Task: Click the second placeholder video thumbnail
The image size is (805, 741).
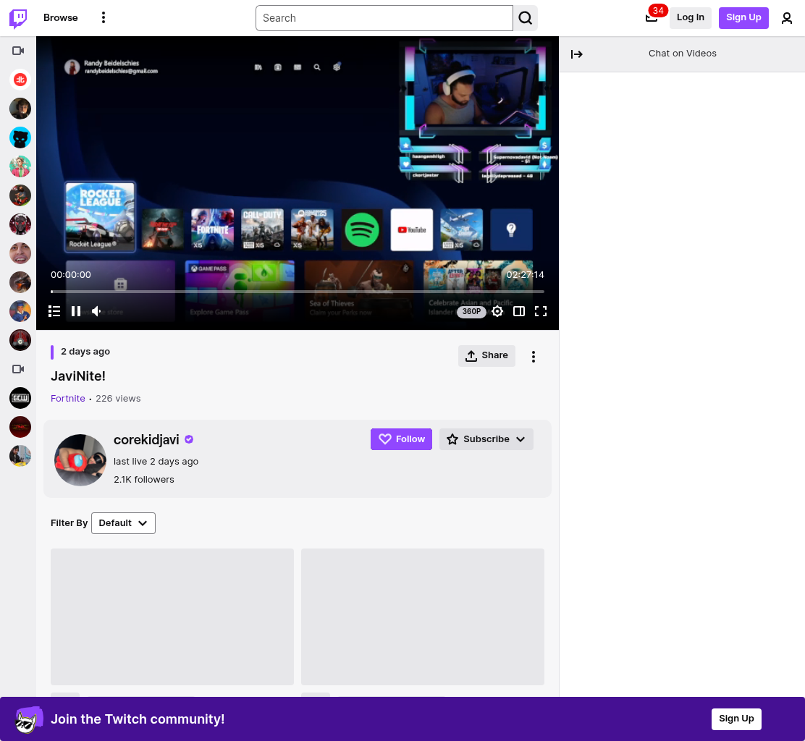Action: click(423, 617)
